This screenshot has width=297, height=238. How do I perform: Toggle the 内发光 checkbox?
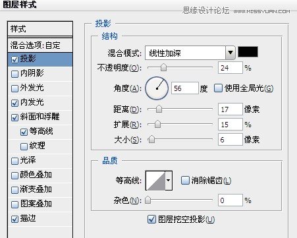point(14,103)
